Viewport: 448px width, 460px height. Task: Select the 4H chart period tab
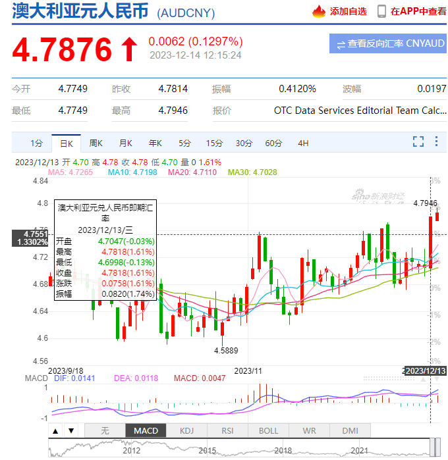(303, 143)
